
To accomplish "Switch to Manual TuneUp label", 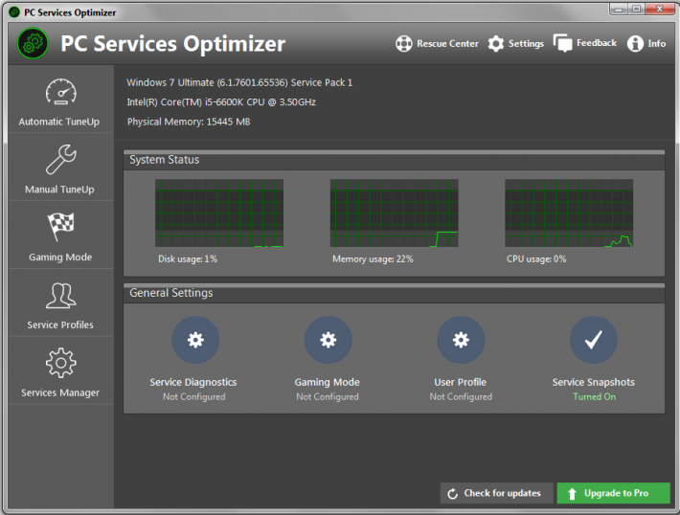I will click(59, 190).
